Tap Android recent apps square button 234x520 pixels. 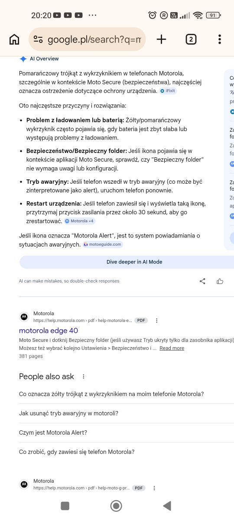click(65, 505)
